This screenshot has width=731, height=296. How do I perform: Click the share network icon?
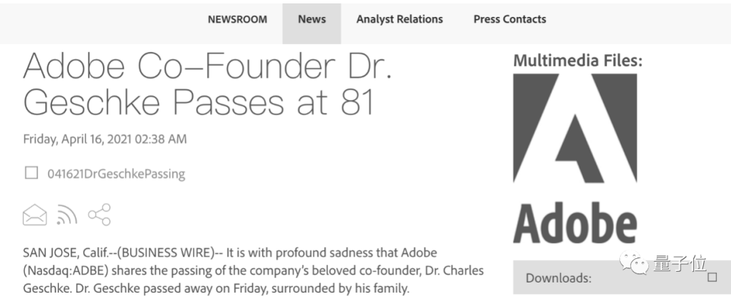coord(99,215)
